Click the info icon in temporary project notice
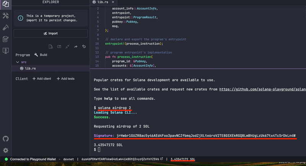Screen dimensions: 306x166 pyautogui.click(x=20, y=18)
